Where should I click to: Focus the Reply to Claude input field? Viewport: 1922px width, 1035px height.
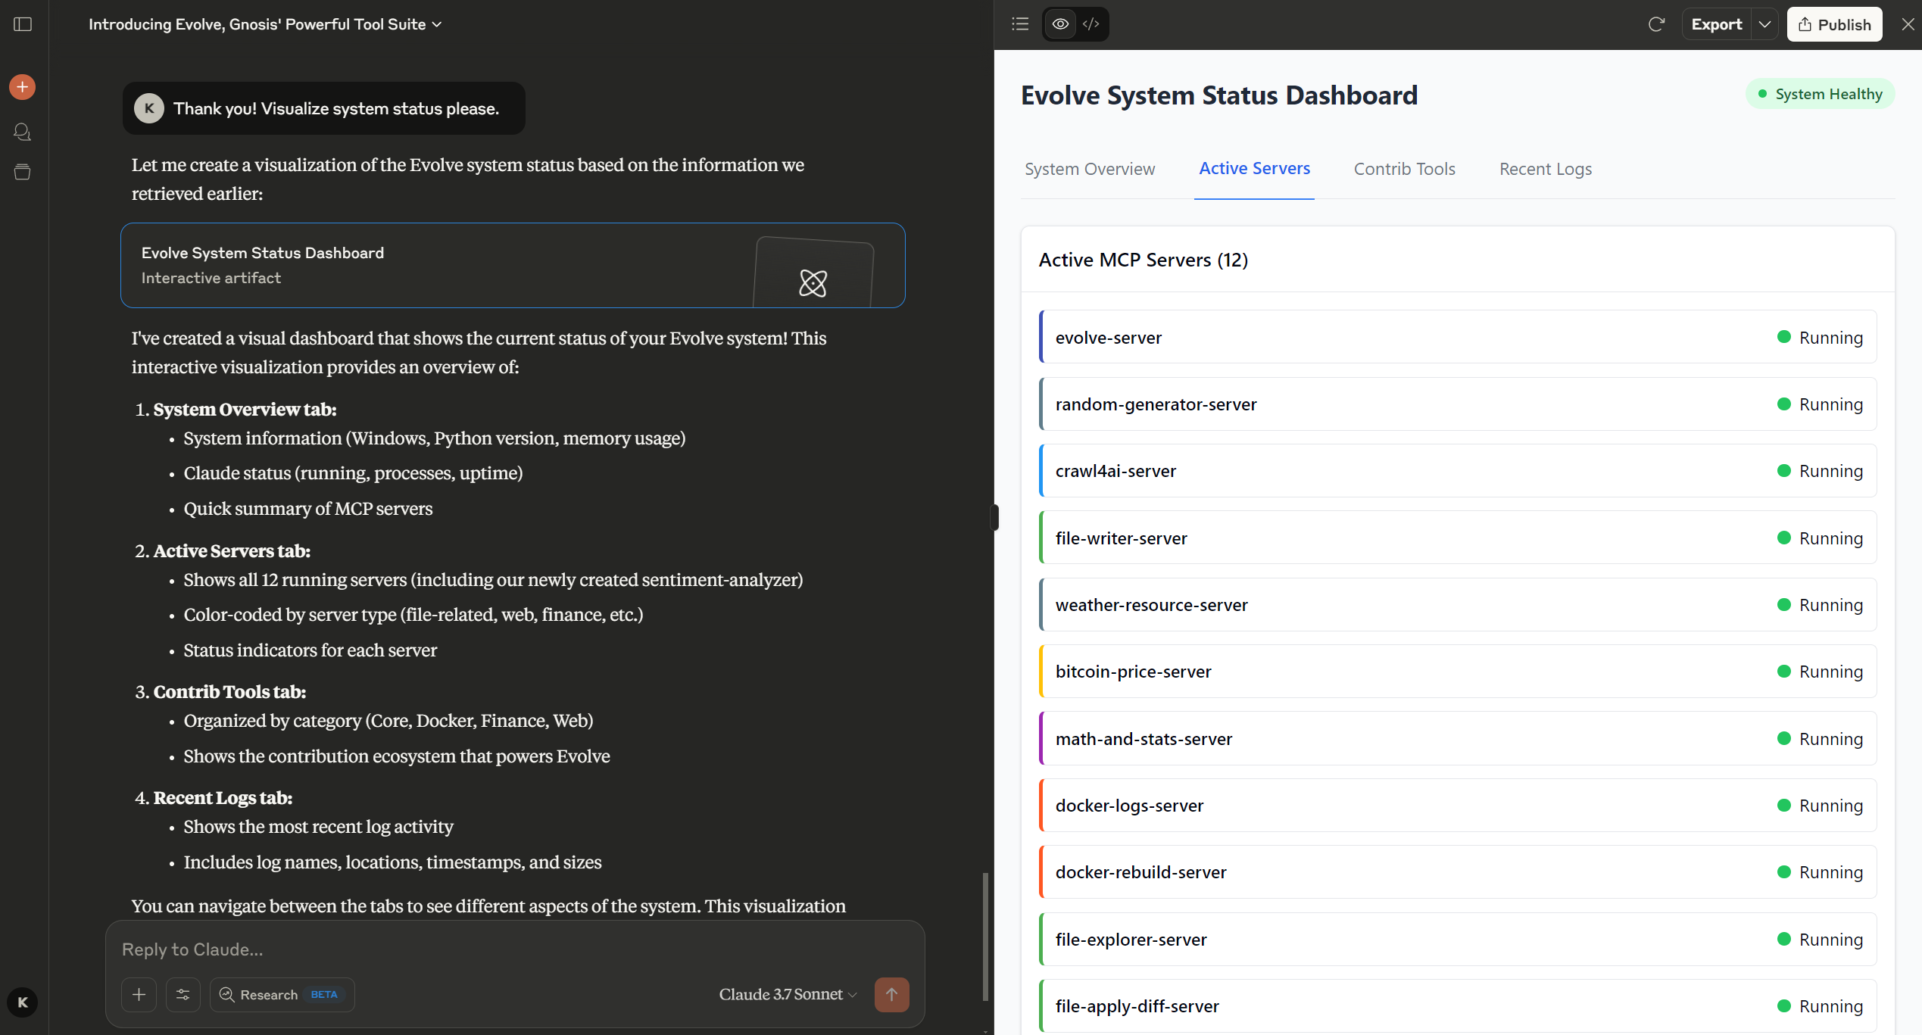(515, 949)
